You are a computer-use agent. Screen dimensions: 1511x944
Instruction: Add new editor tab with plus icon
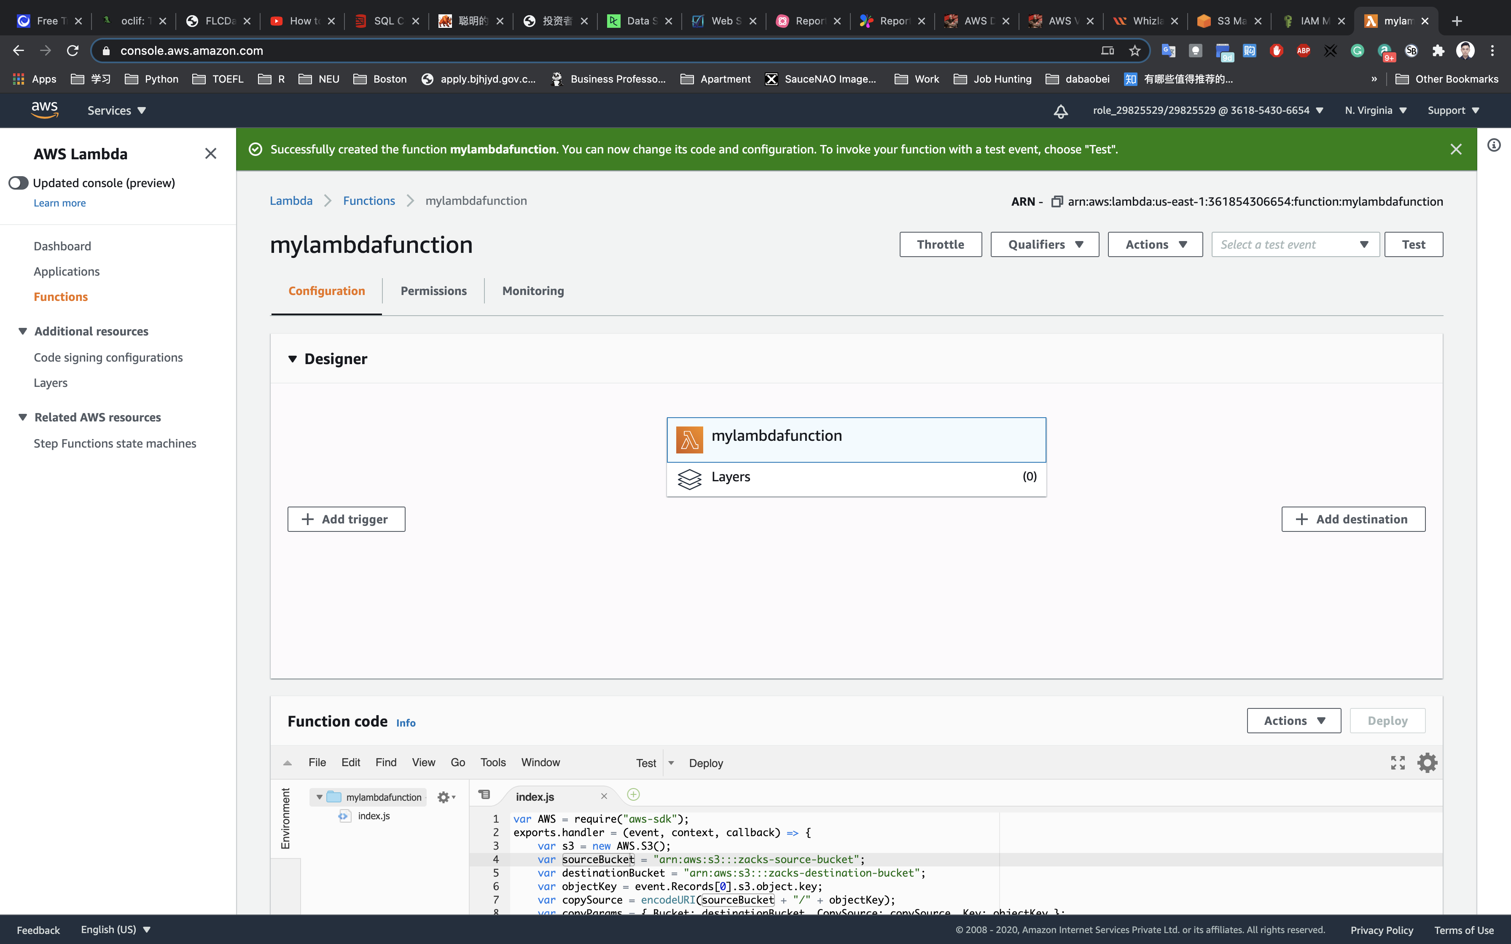[633, 795]
